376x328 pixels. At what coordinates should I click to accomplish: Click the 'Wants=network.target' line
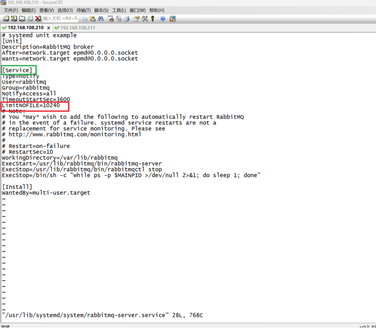click(x=70, y=58)
